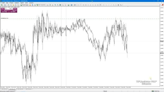The image size is (164, 92).
Task: Open the Графики menu
Action: [x=17, y=3]
